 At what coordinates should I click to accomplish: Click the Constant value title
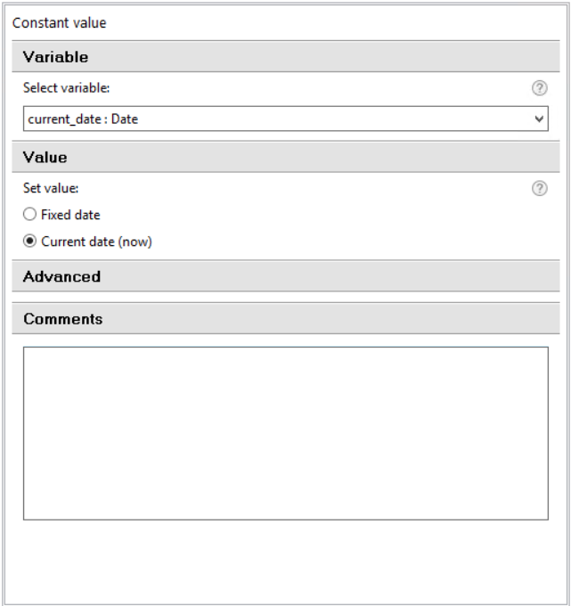point(59,23)
